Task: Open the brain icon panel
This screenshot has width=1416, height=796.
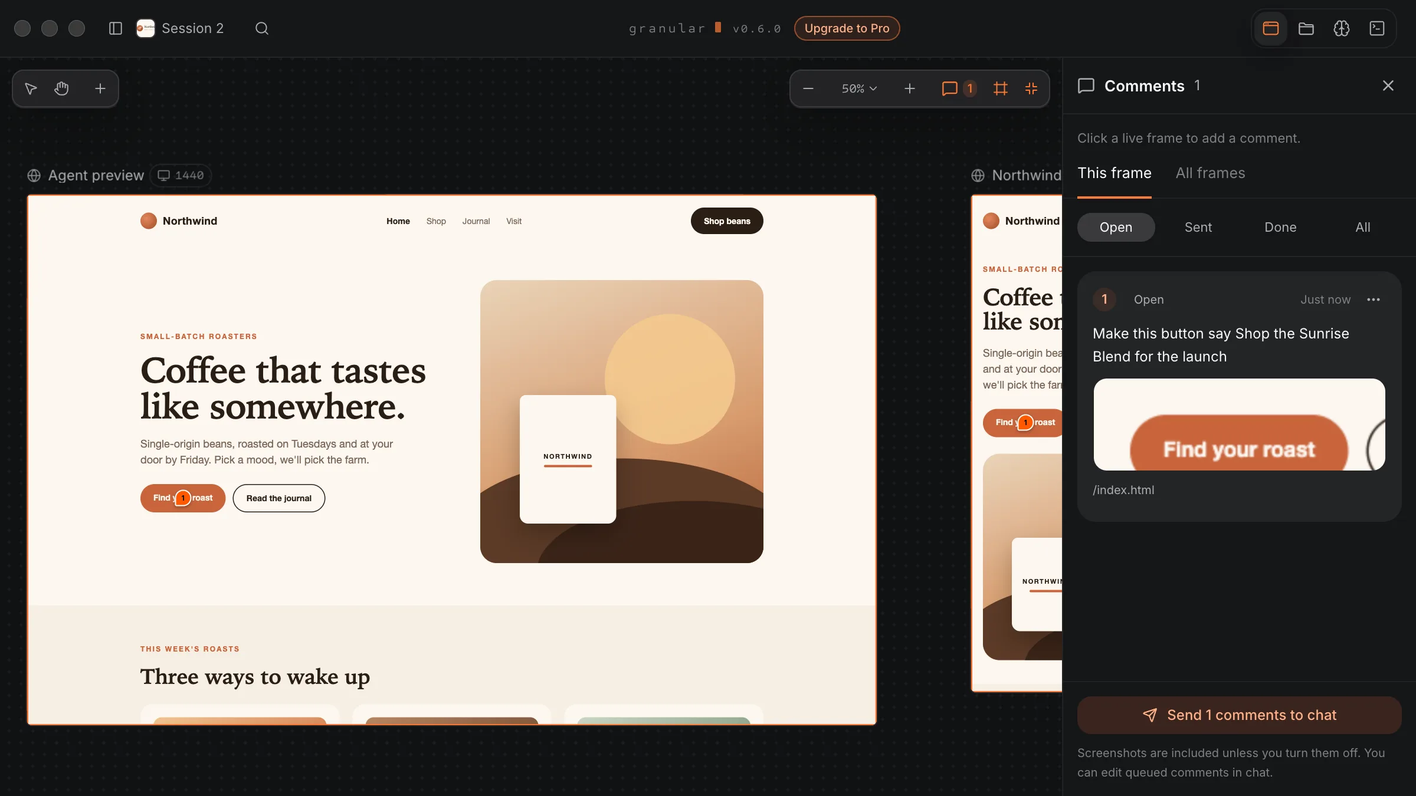Action: click(x=1342, y=28)
